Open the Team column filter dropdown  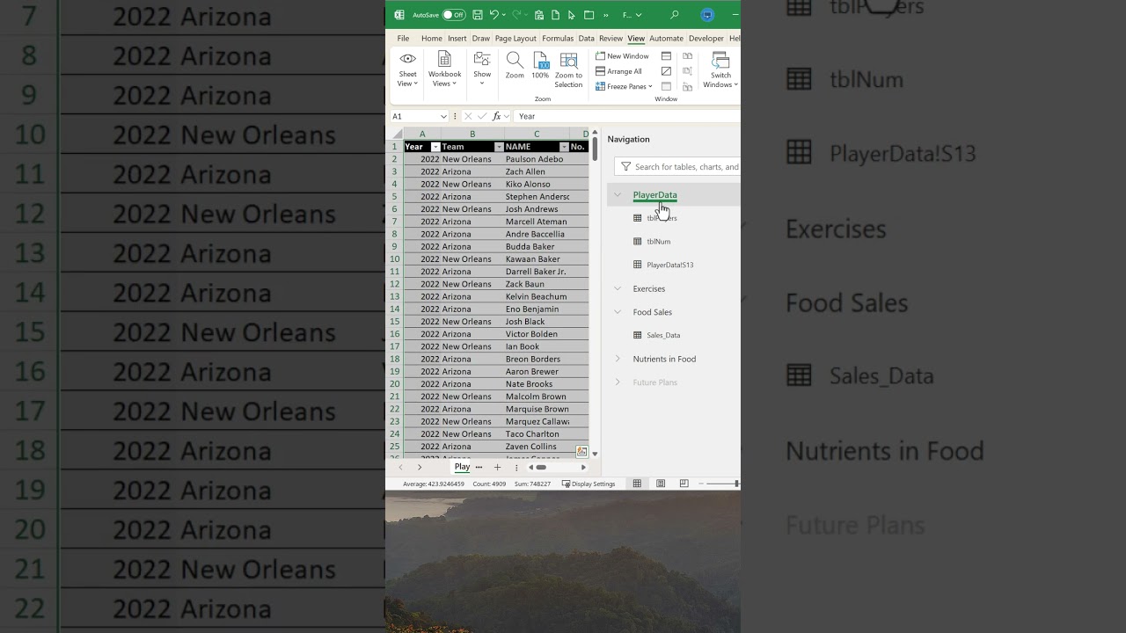499,147
